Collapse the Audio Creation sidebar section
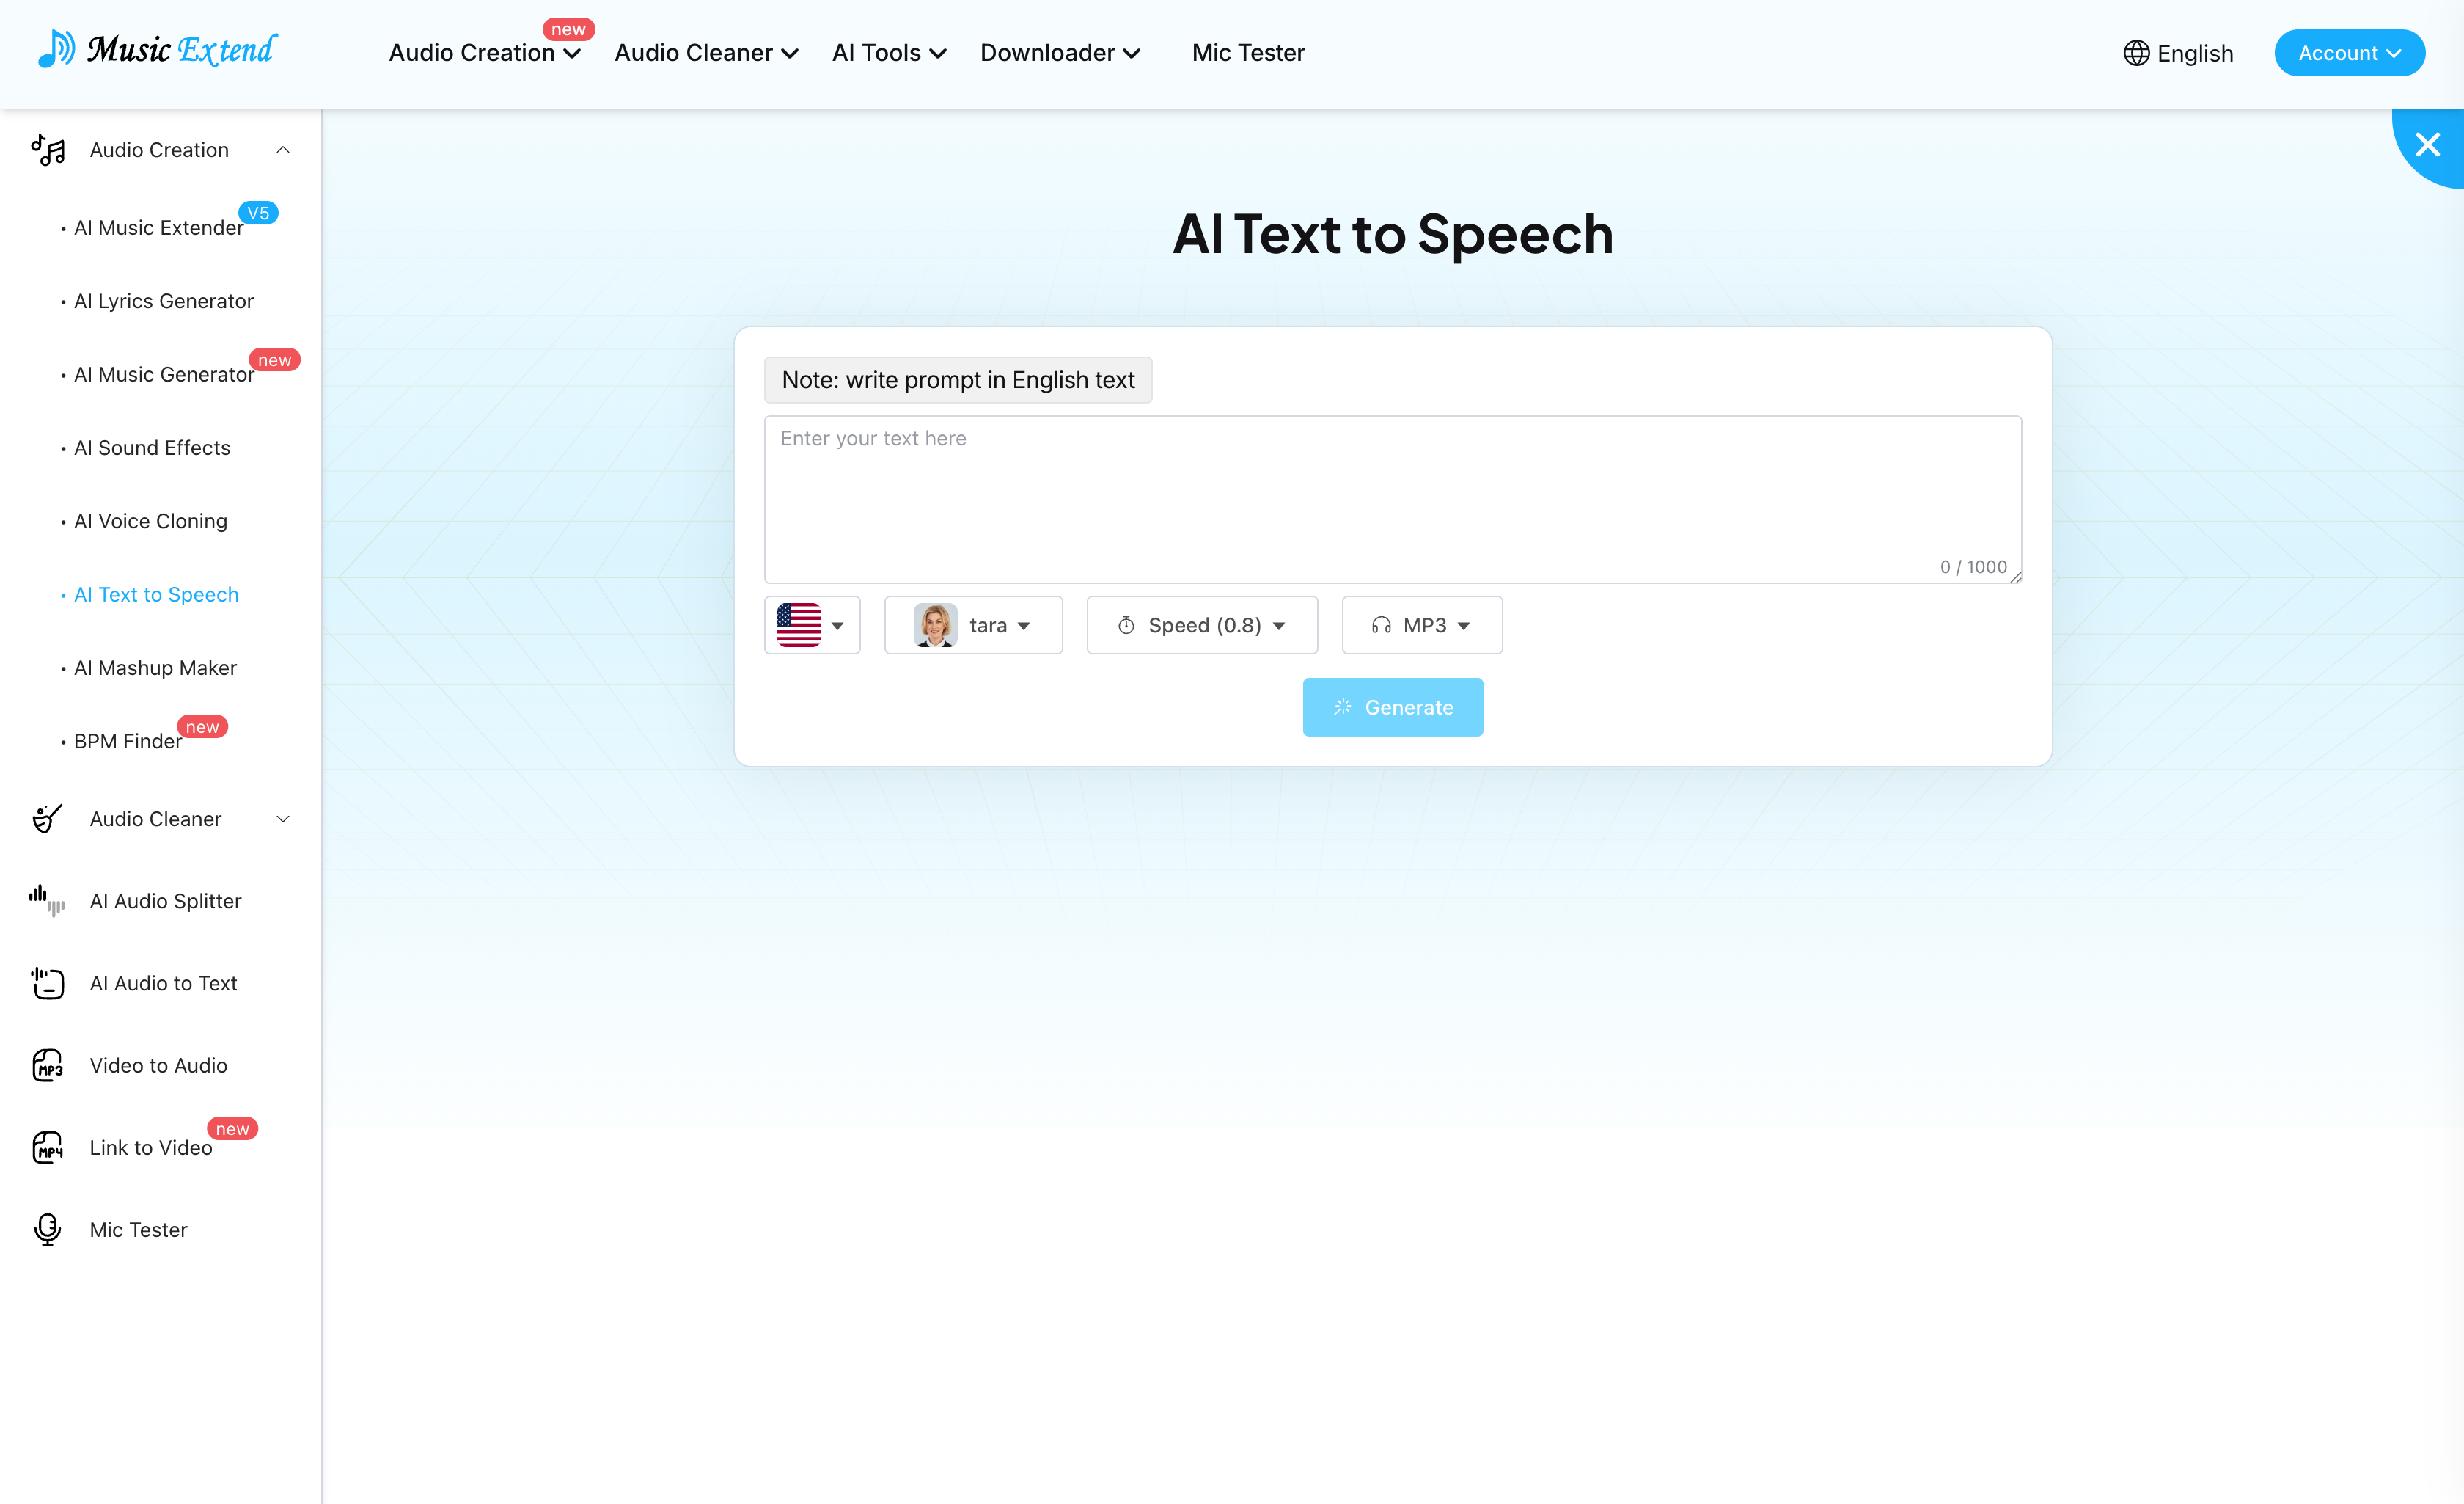 (x=283, y=150)
